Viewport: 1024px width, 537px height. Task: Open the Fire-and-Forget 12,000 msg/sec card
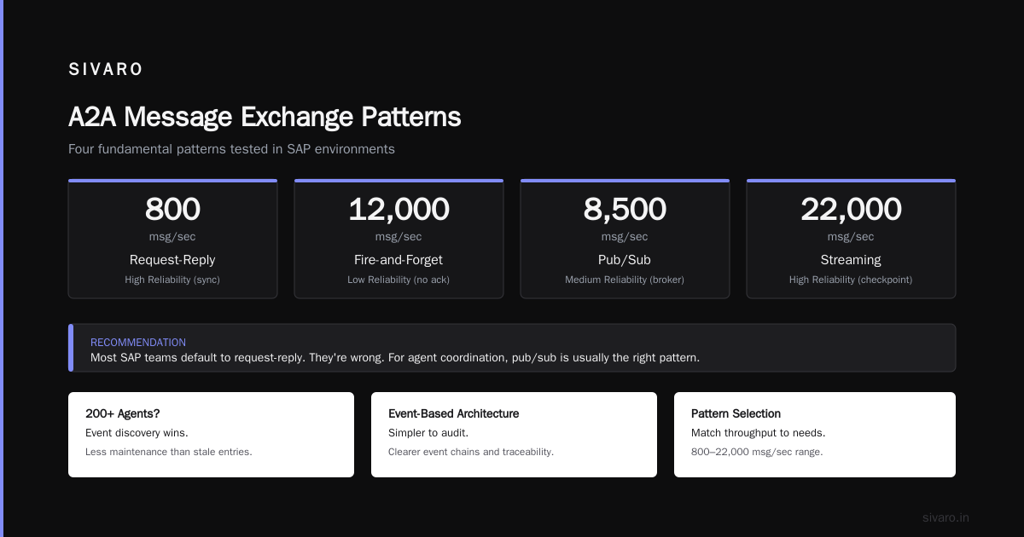[x=399, y=239]
